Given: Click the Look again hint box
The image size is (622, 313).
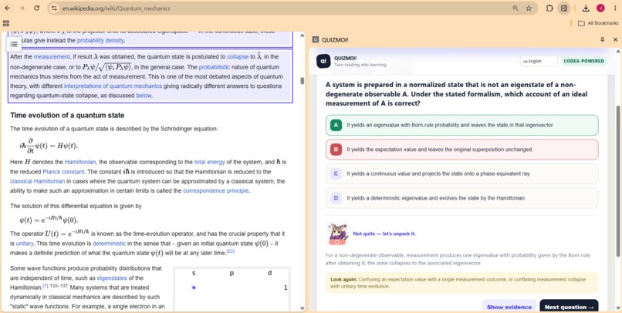Looking at the screenshot, I should tap(461, 283).
